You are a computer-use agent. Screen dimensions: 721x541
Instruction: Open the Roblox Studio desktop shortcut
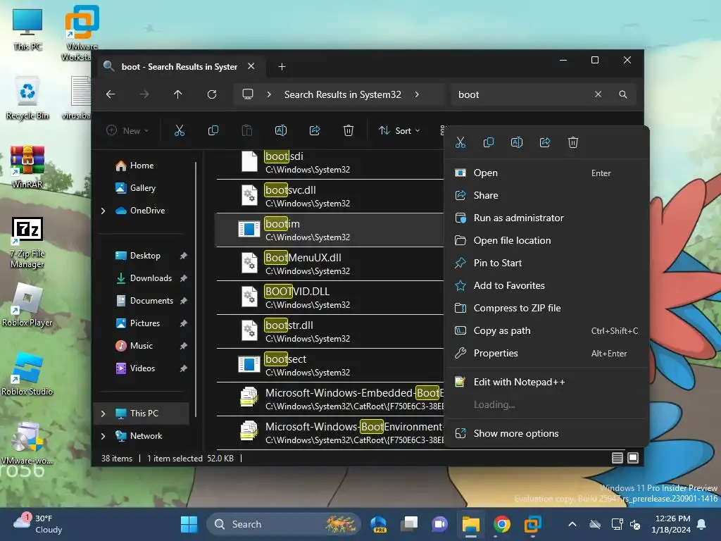tap(27, 373)
